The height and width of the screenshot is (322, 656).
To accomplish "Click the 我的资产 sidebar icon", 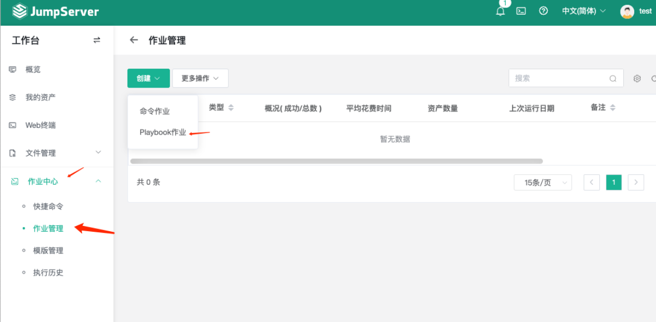I will (x=11, y=97).
